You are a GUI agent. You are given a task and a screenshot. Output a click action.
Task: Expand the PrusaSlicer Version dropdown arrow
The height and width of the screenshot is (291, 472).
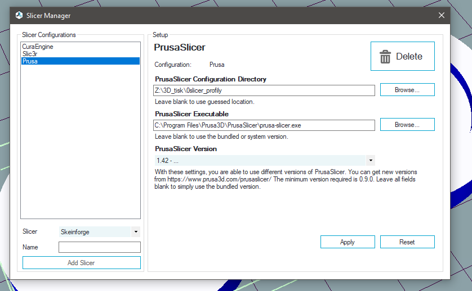370,160
